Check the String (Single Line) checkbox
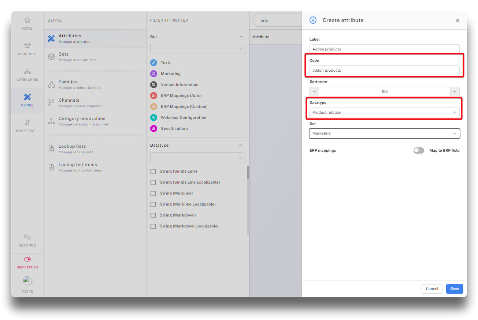The width and height of the screenshot is (478, 320). pos(153,172)
